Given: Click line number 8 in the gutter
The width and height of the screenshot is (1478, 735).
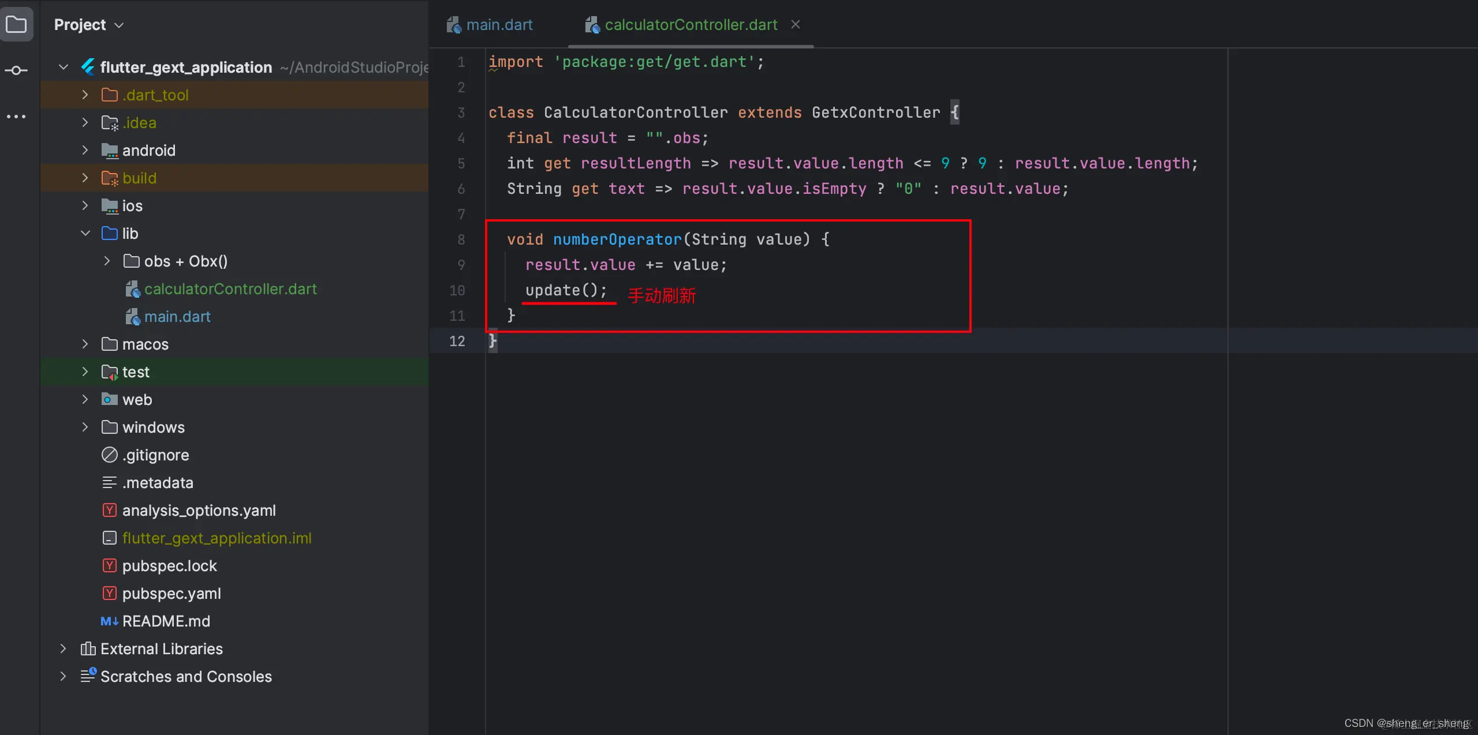Looking at the screenshot, I should tap(461, 239).
